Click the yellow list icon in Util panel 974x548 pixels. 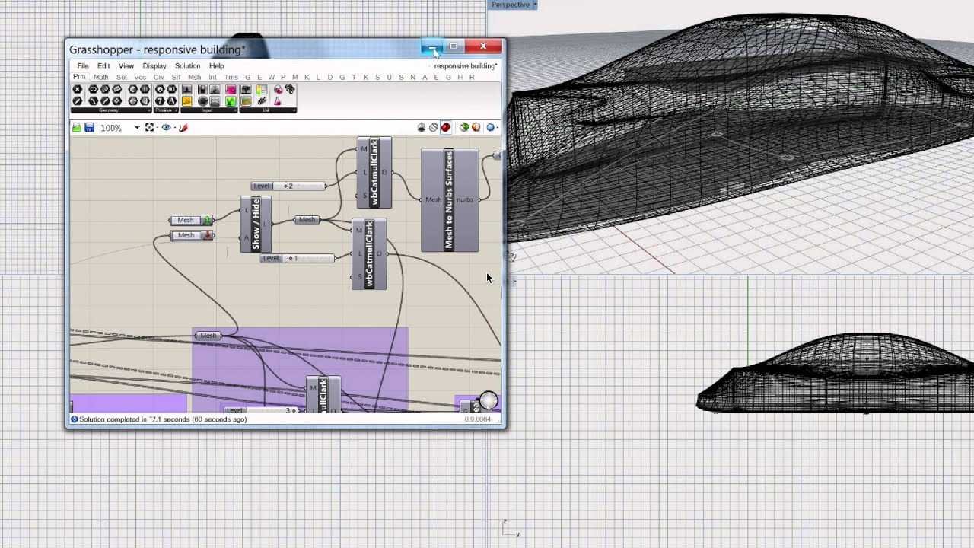[262, 89]
